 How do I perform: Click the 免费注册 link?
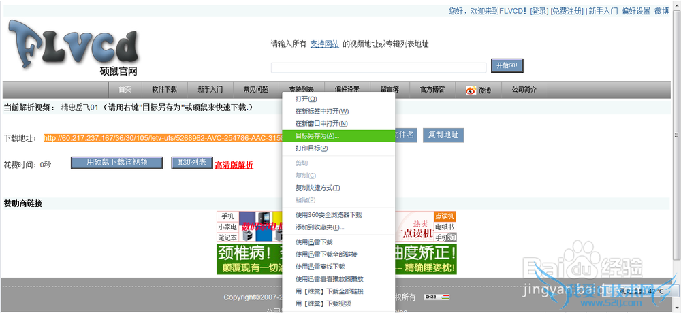coord(567,11)
